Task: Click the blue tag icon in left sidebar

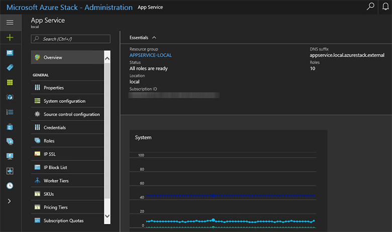Action: pos(10,67)
